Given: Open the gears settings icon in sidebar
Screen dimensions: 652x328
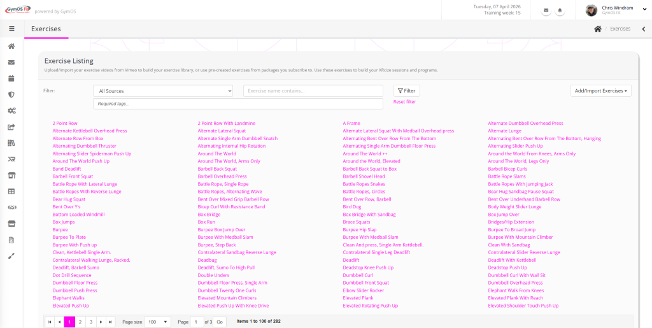Looking at the screenshot, I should (11, 111).
